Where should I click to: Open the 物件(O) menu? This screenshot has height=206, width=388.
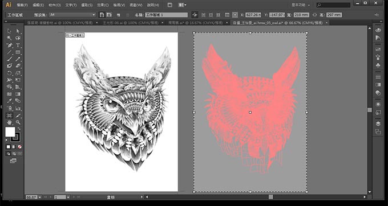pos(54,5)
